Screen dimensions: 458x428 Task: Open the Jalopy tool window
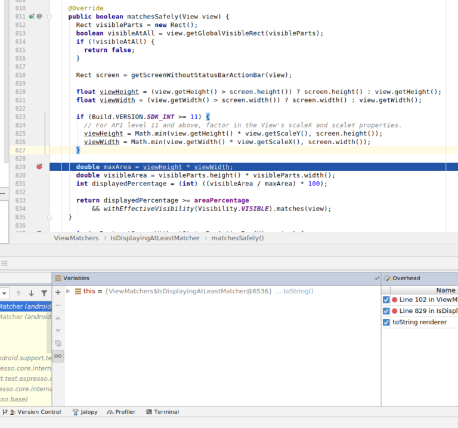click(85, 412)
